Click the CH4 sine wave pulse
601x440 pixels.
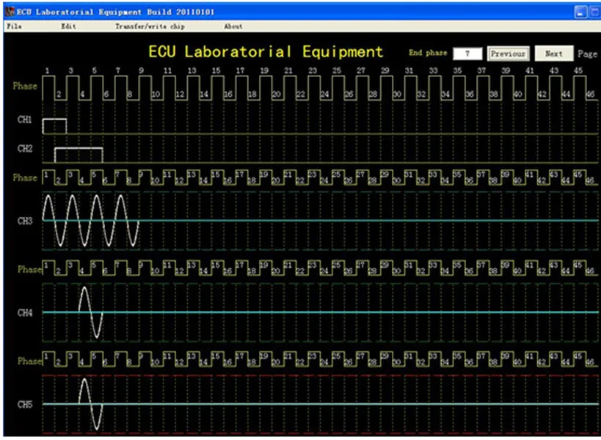(90, 312)
